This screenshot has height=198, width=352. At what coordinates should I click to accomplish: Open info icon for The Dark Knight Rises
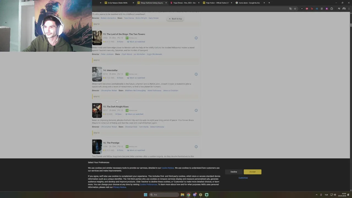[196, 111]
